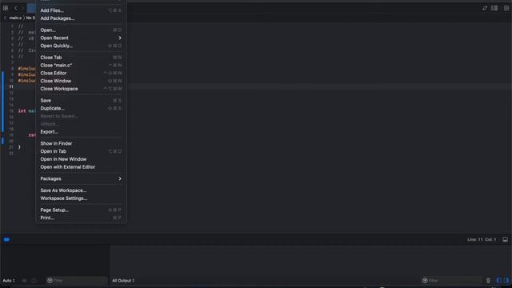Choose Open with External Editor
Image resolution: width=512 pixels, height=288 pixels.
click(81, 167)
